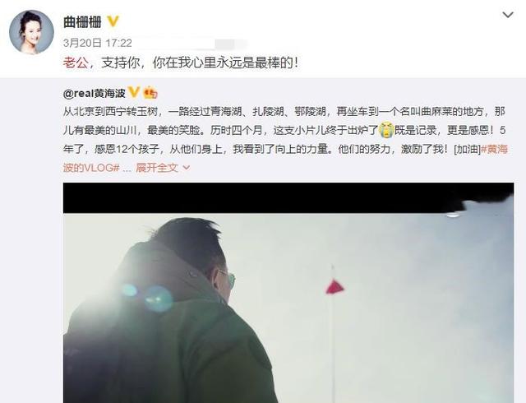The width and height of the screenshot is (526, 403).
Task: Click the [加油] emoticon text
Action: coord(468,149)
